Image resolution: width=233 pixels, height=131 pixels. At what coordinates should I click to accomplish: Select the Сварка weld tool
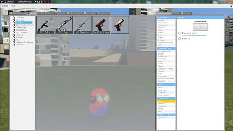click(166, 37)
